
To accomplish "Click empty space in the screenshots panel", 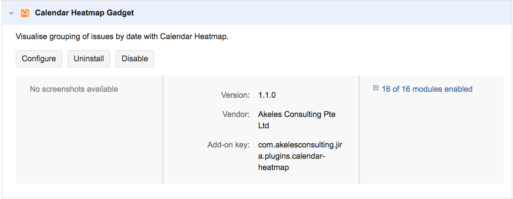I will click(89, 143).
